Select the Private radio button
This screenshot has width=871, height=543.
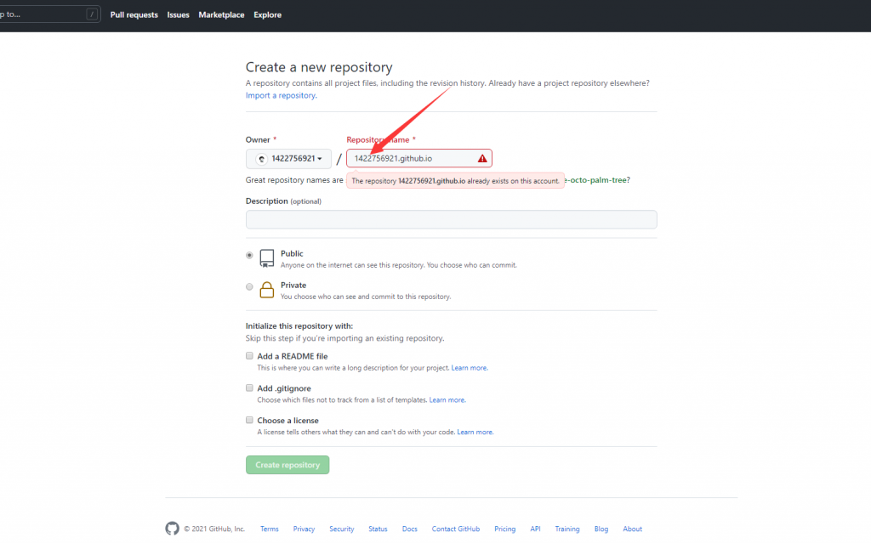coord(249,286)
